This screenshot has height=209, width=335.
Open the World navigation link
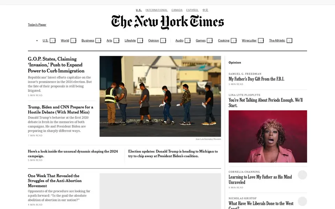click(65, 40)
